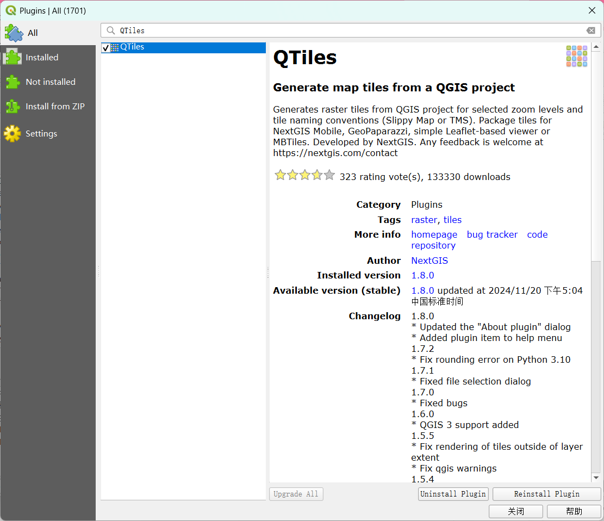The width and height of the screenshot is (604, 521).
Task: Click the Upgrade All button
Action: (x=296, y=494)
